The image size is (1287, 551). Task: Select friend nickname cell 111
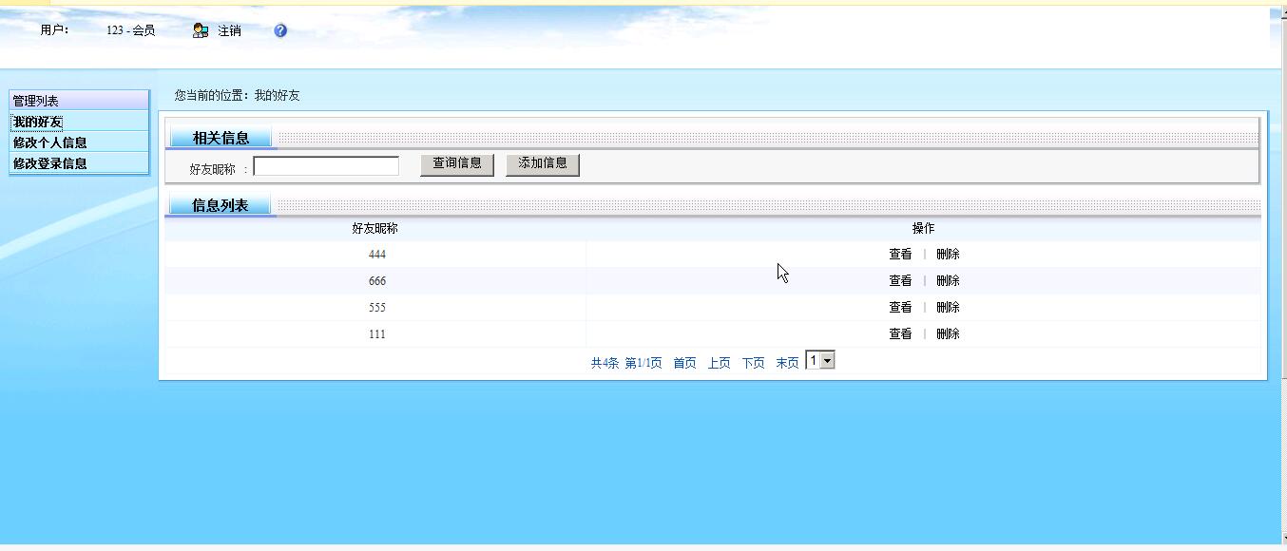click(x=376, y=334)
